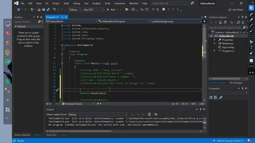
Task: Click the Refresh icon in Solution Explorer
Action: [x=243, y=23]
